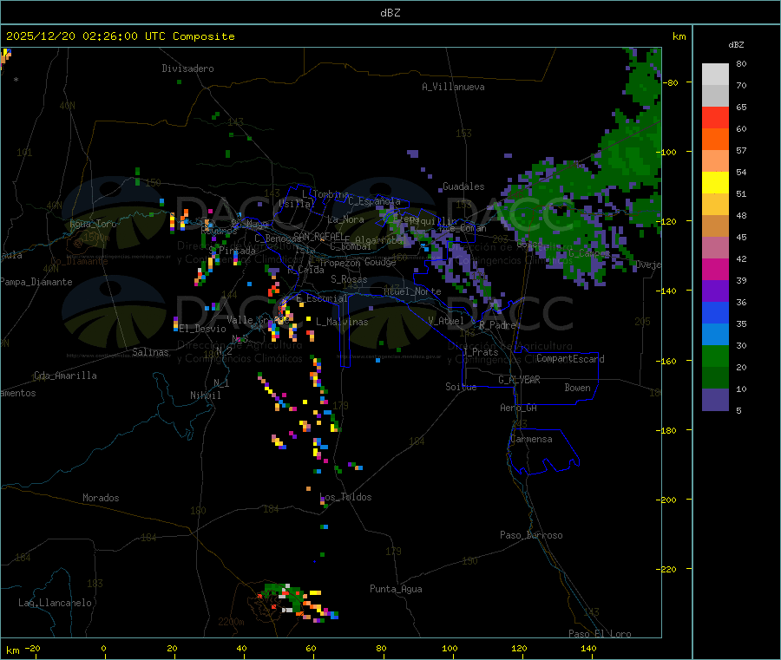The width and height of the screenshot is (781, 660).
Task: Click the -80 km vertical axis tick
Action: [x=671, y=82]
